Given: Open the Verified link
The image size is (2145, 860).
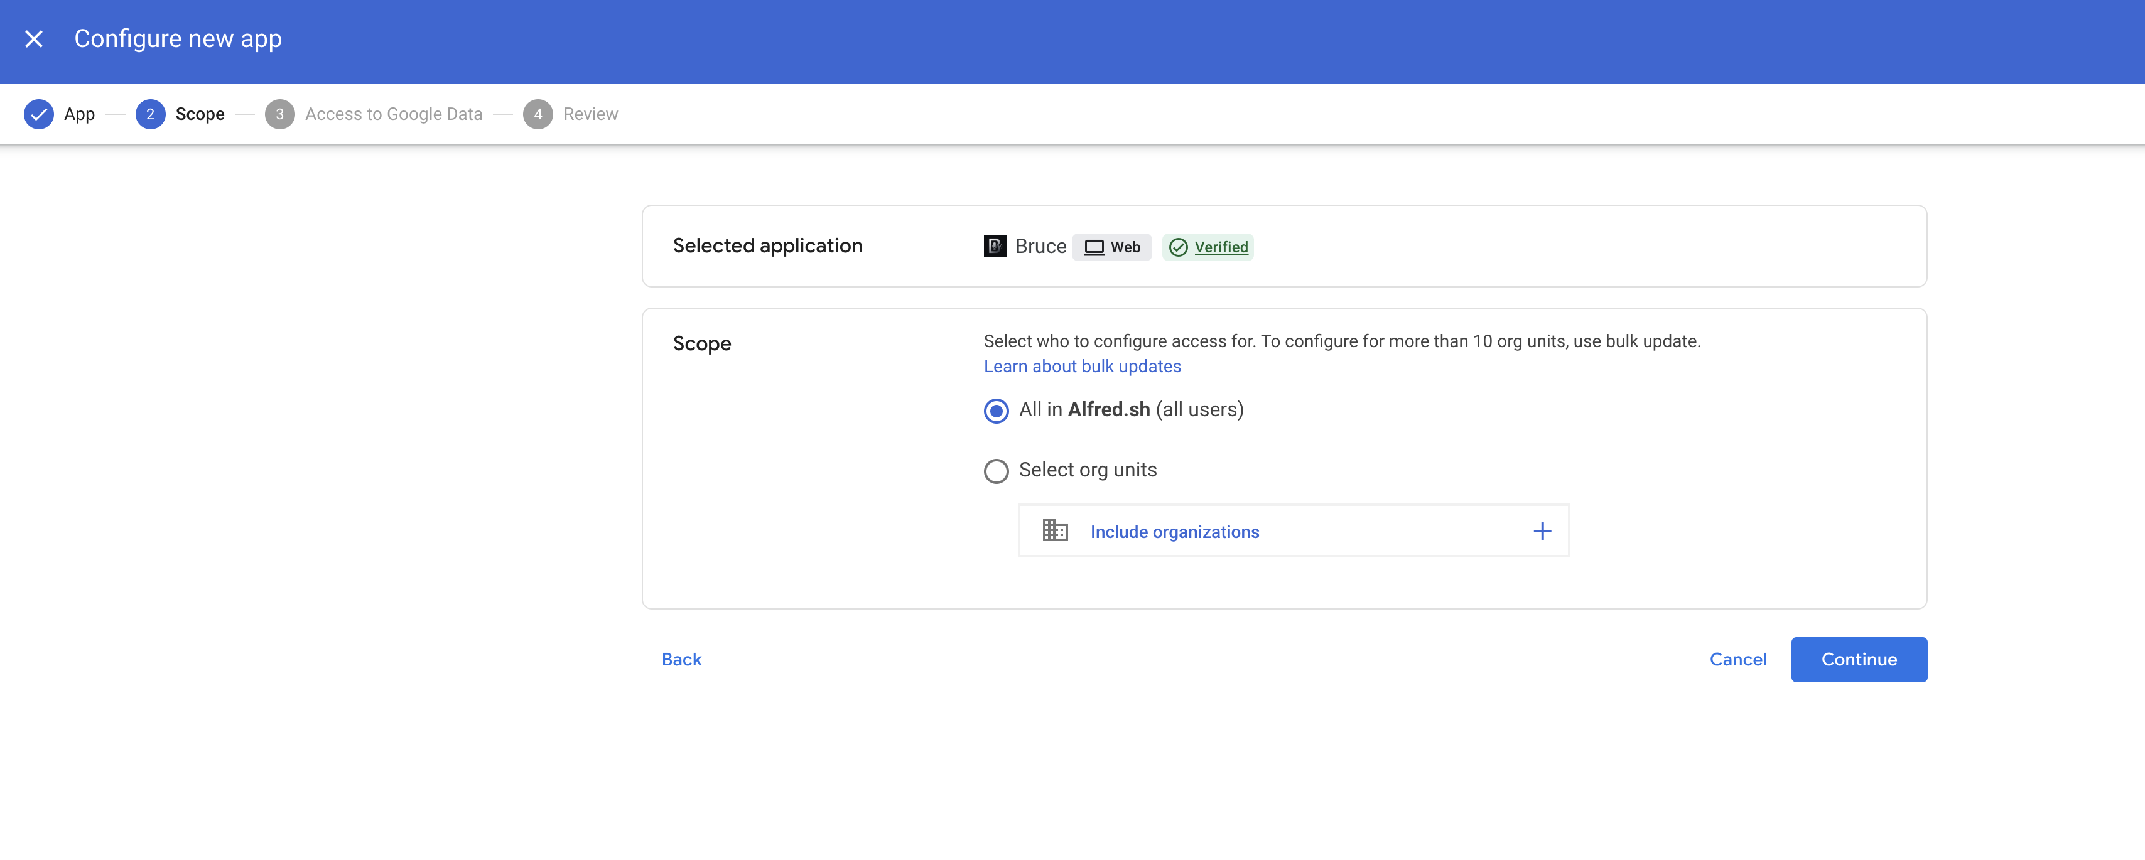Looking at the screenshot, I should tap(1221, 247).
